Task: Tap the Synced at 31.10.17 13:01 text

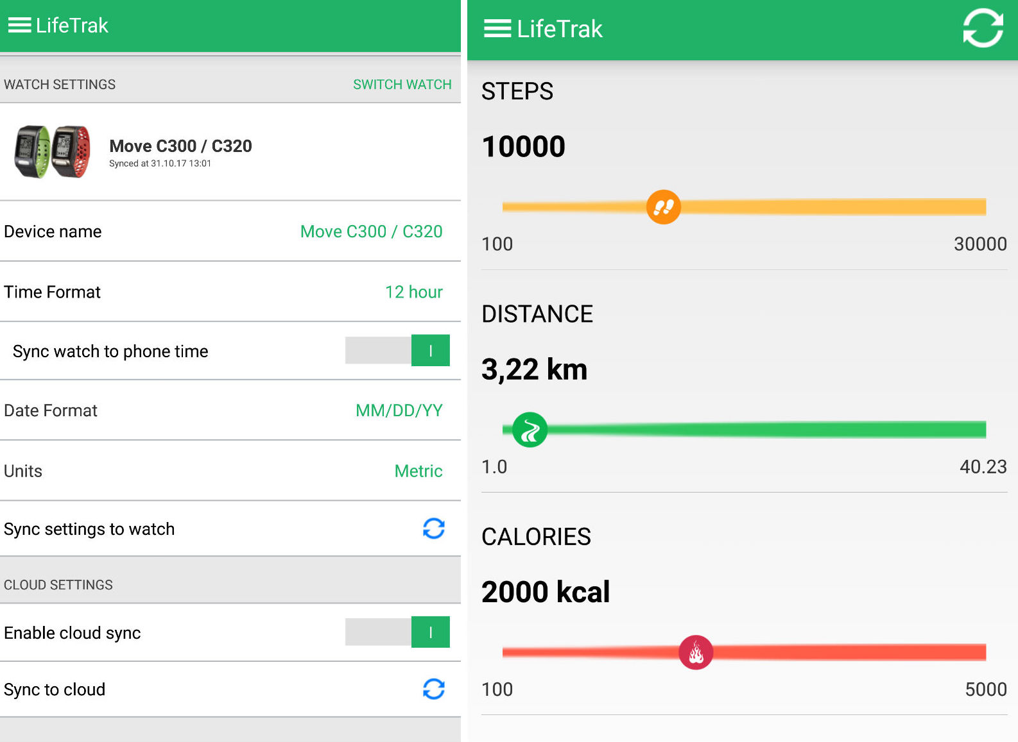Action: click(x=160, y=164)
